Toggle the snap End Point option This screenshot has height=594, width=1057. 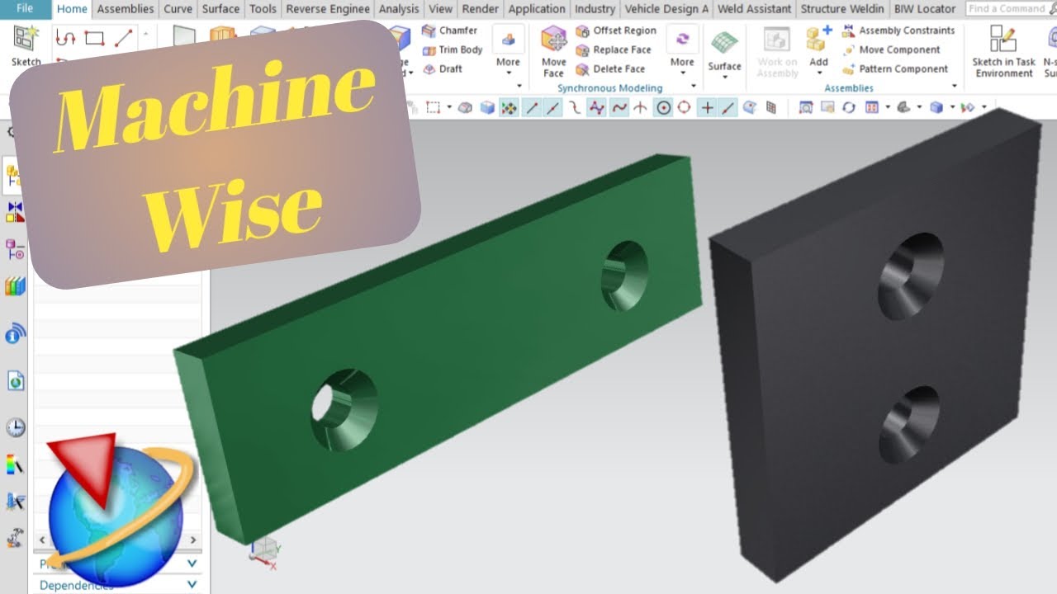coord(532,108)
